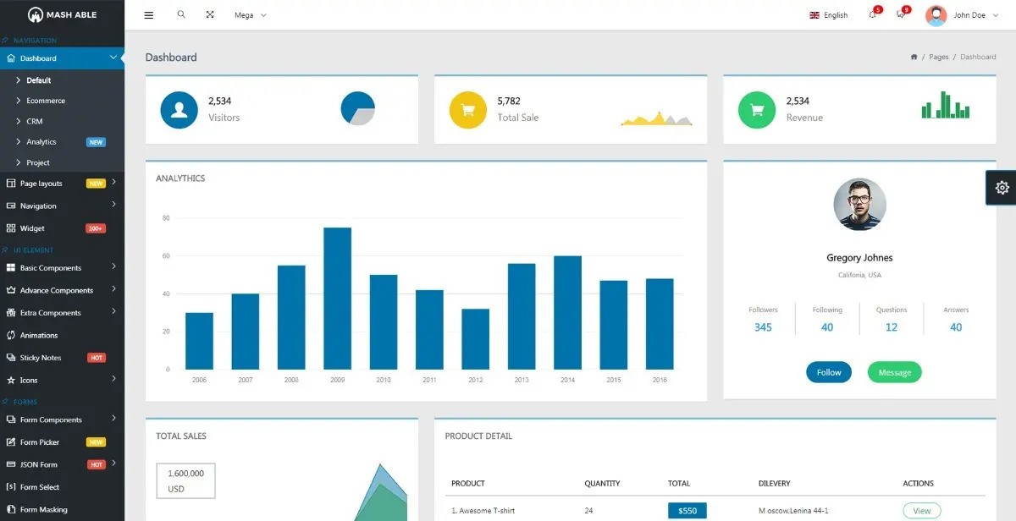The image size is (1016, 521).
Task: Open the Mega dropdown menu
Action: (251, 15)
